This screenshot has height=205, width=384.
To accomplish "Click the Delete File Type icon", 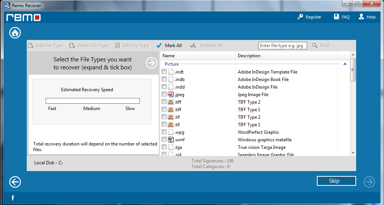I will 72,46.
